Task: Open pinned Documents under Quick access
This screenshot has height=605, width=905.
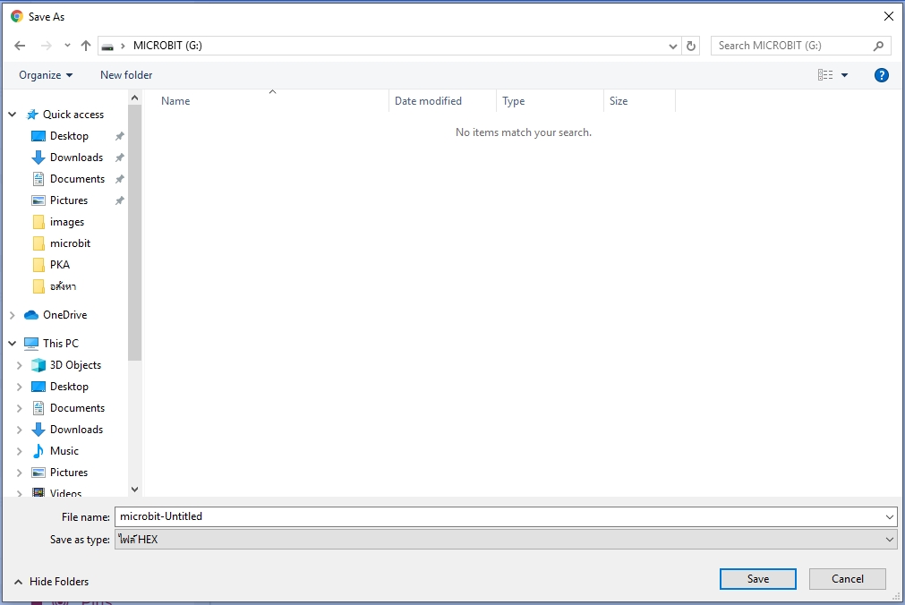Action: [x=77, y=179]
